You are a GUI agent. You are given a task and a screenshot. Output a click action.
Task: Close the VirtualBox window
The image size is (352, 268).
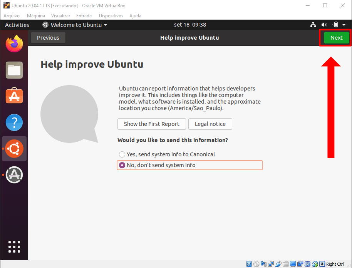[x=342, y=5]
